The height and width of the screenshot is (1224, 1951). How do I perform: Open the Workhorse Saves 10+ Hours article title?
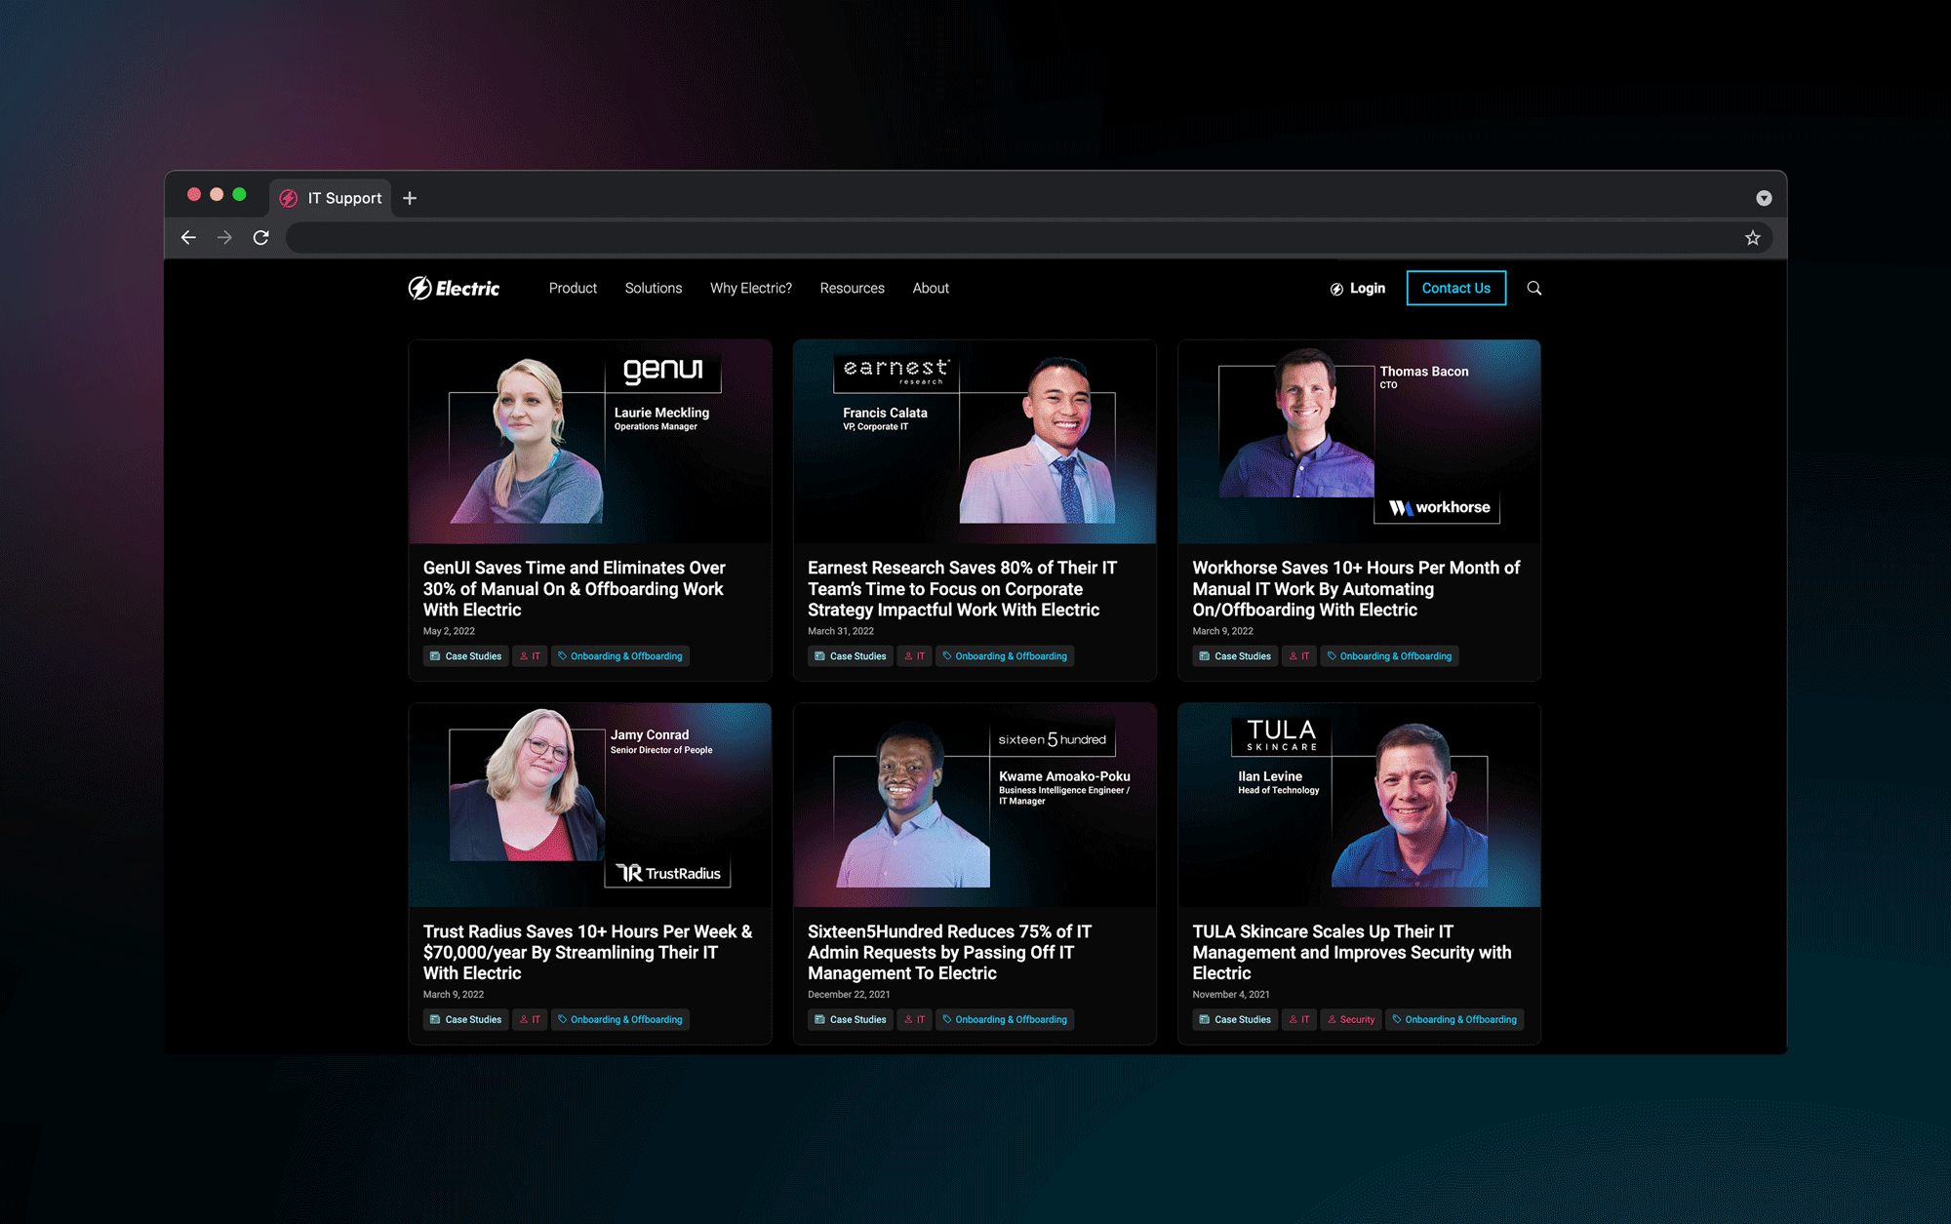[x=1356, y=588]
